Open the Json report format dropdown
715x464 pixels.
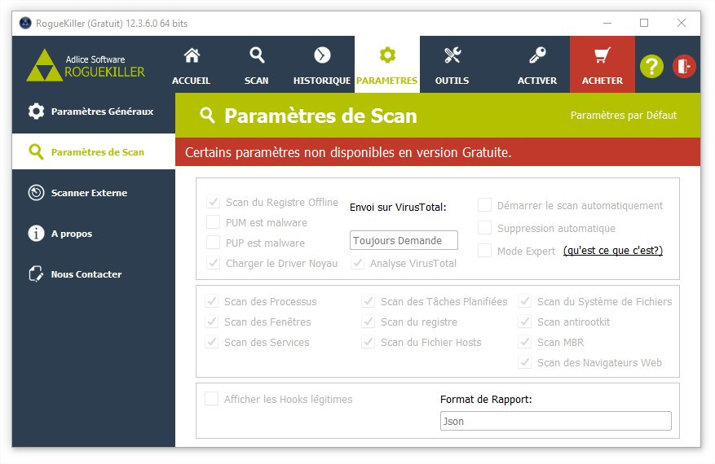click(x=555, y=421)
